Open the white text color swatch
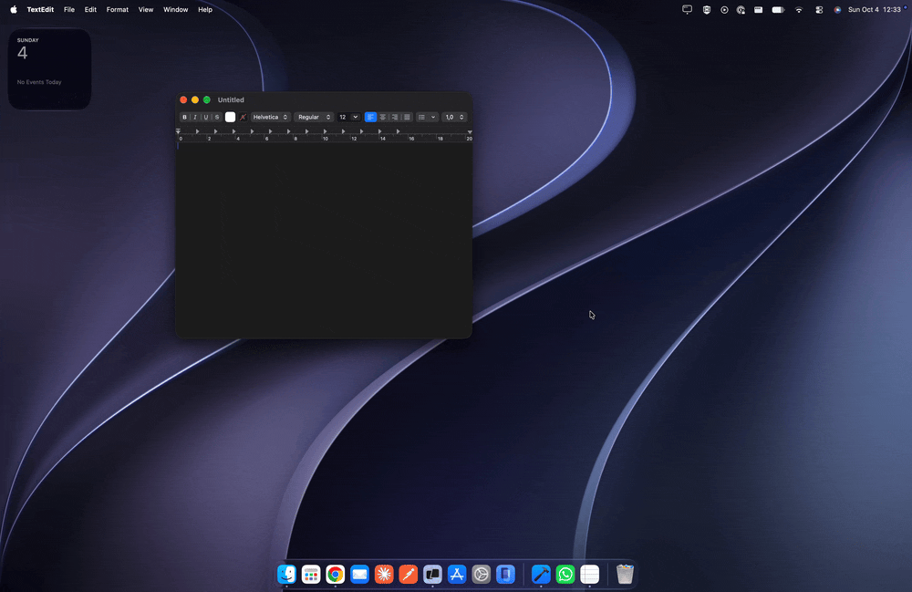The image size is (912, 592). click(x=231, y=117)
